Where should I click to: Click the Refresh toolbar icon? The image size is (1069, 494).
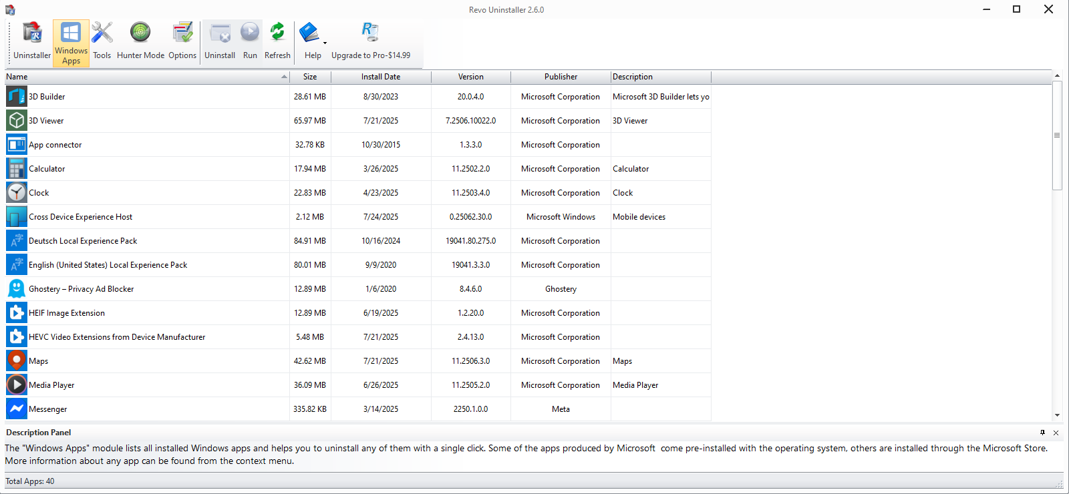[277, 41]
